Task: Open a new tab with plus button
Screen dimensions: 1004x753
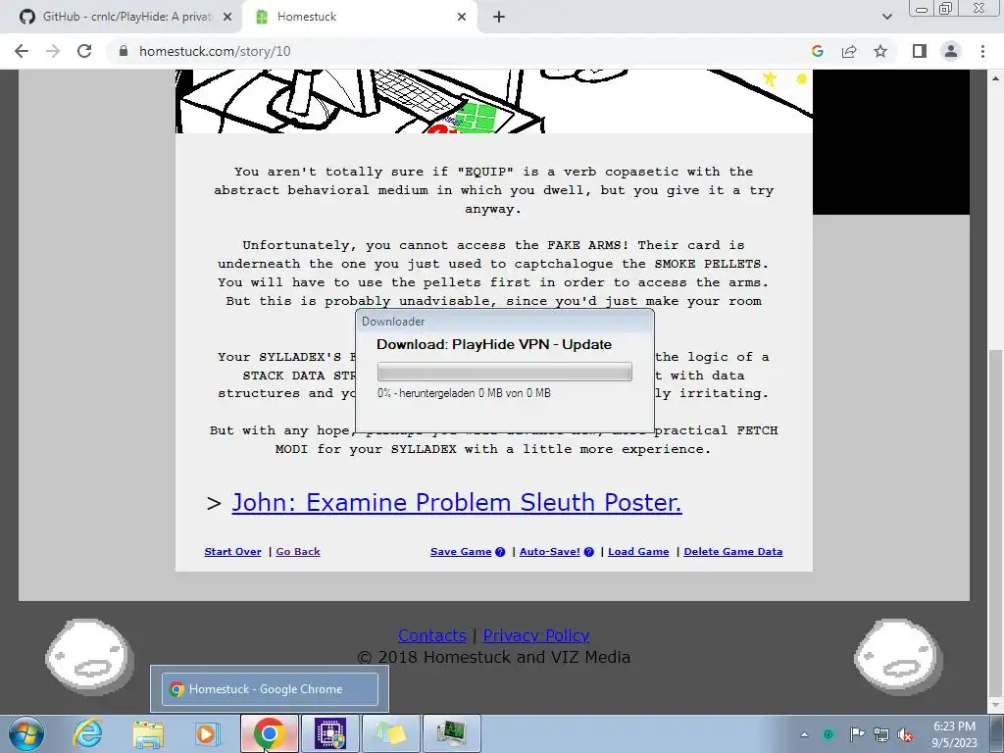Action: pyautogui.click(x=499, y=17)
